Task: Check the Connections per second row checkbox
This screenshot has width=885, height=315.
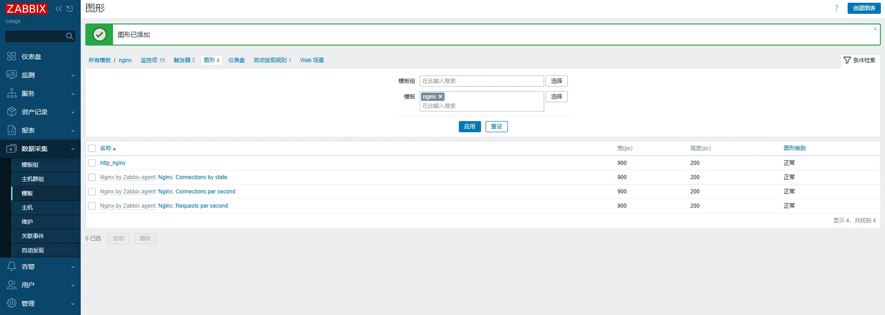Action: pos(92,192)
